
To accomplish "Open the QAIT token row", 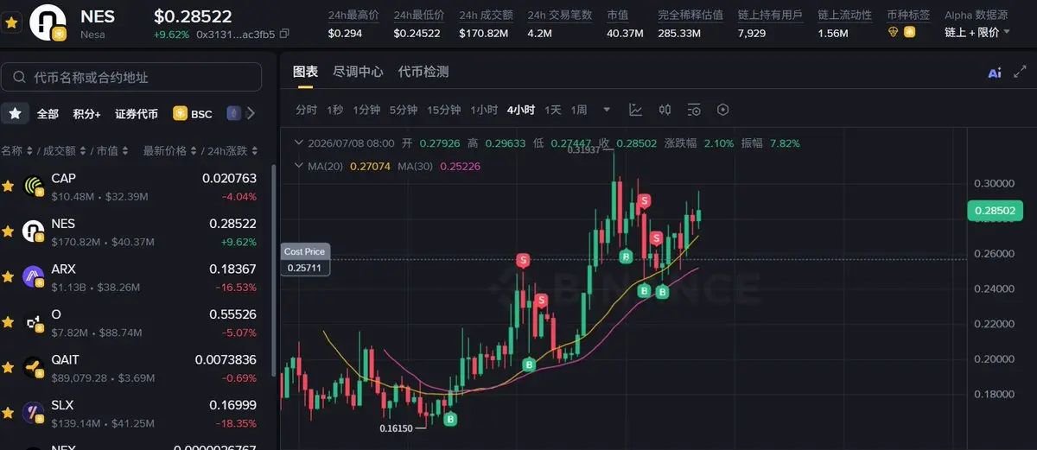I will [134, 368].
